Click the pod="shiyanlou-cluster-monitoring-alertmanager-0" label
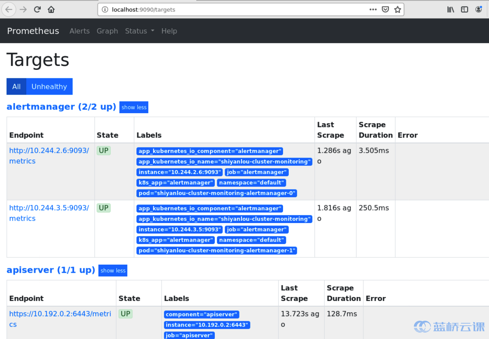This screenshot has width=489, height=339. click(x=217, y=193)
